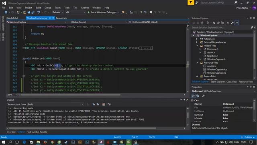Click the Home icon in Solution Explorer
257x145 pixels.
click(x=202, y=23)
